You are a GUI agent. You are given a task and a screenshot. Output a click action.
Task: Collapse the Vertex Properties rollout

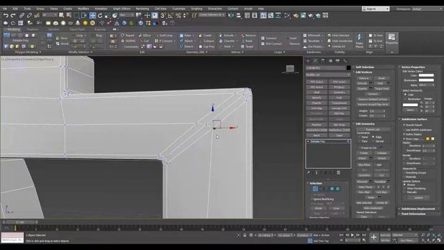tap(413, 67)
